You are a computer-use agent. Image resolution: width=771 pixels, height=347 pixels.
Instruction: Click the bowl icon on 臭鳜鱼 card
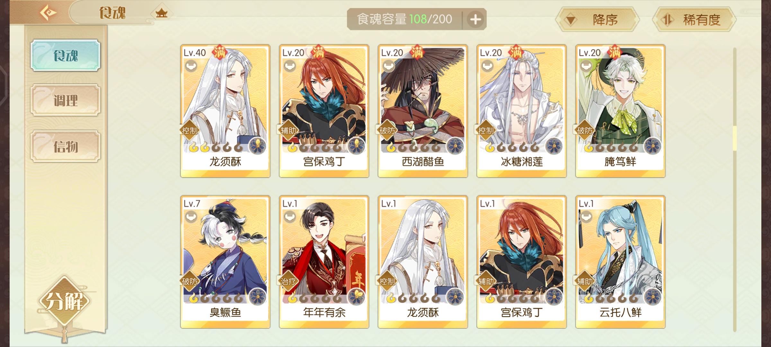pos(191,217)
